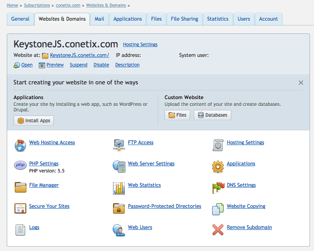The image size is (314, 251).
Task: Click the File Manager folder icon
Action: 20,187
